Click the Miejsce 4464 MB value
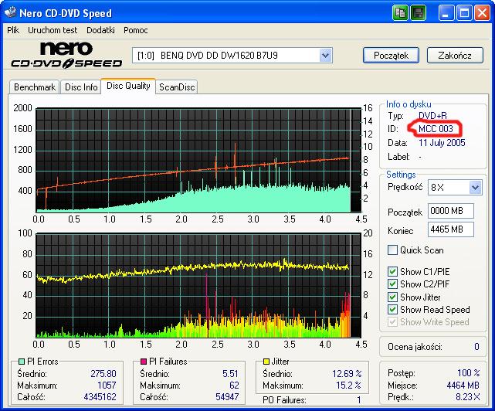This screenshot has height=411, width=495. [463, 385]
